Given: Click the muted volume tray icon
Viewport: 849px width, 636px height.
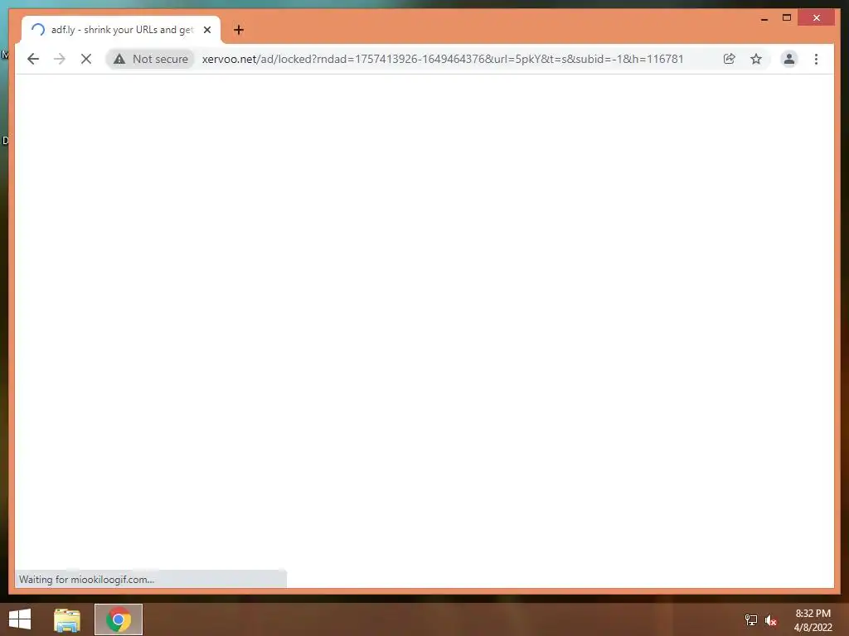Looking at the screenshot, I should [771, 619].
